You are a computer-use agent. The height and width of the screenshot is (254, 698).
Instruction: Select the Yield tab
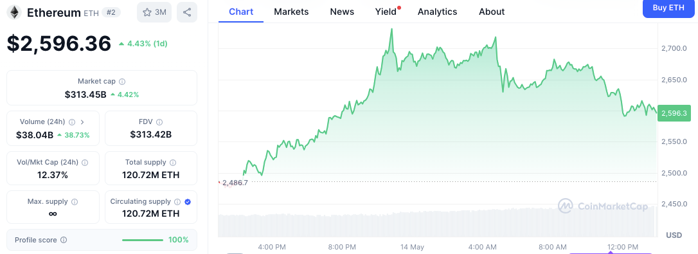pos(386,12)
